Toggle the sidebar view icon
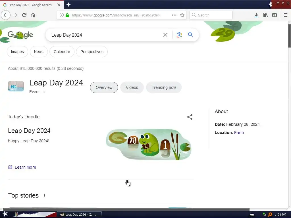Image resolution: width=291 pixels, height=218 pixels. [x=275, y=15]
